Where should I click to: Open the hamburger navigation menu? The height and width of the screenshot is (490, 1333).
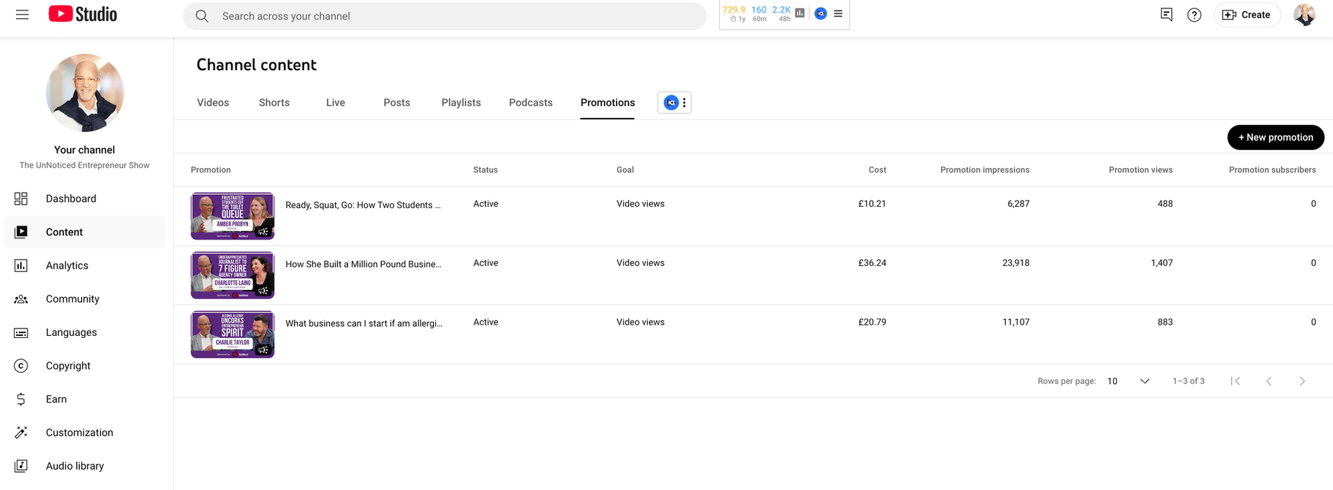[x=22, y=15]
